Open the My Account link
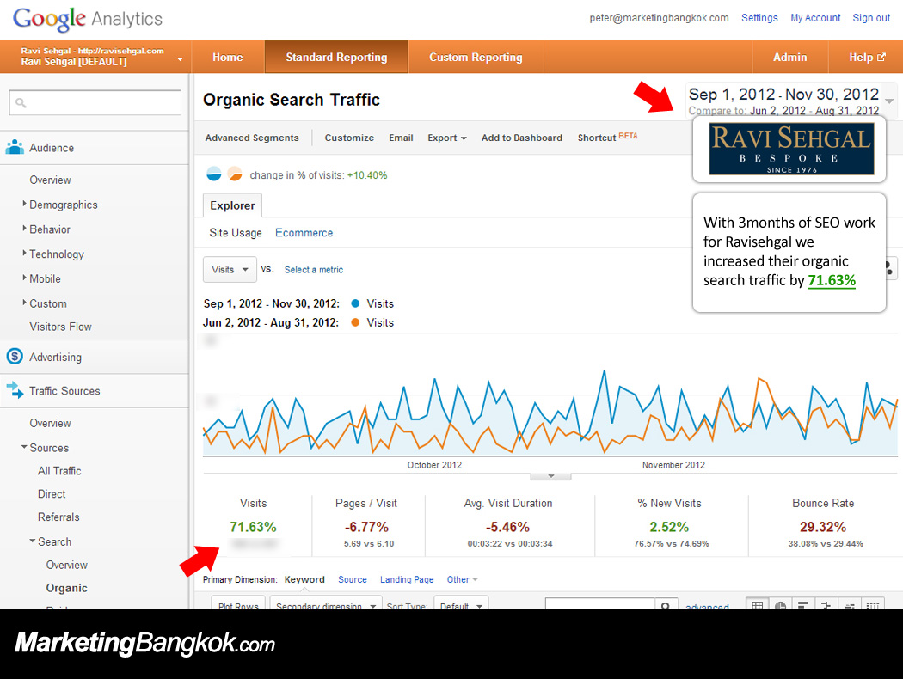This screenshot has height=679, width=903. tap(815, 18)
